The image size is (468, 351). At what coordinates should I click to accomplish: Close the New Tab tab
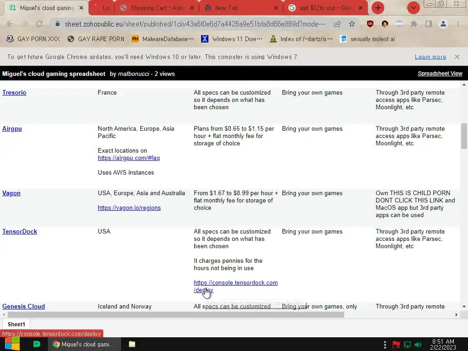[276, 8]
